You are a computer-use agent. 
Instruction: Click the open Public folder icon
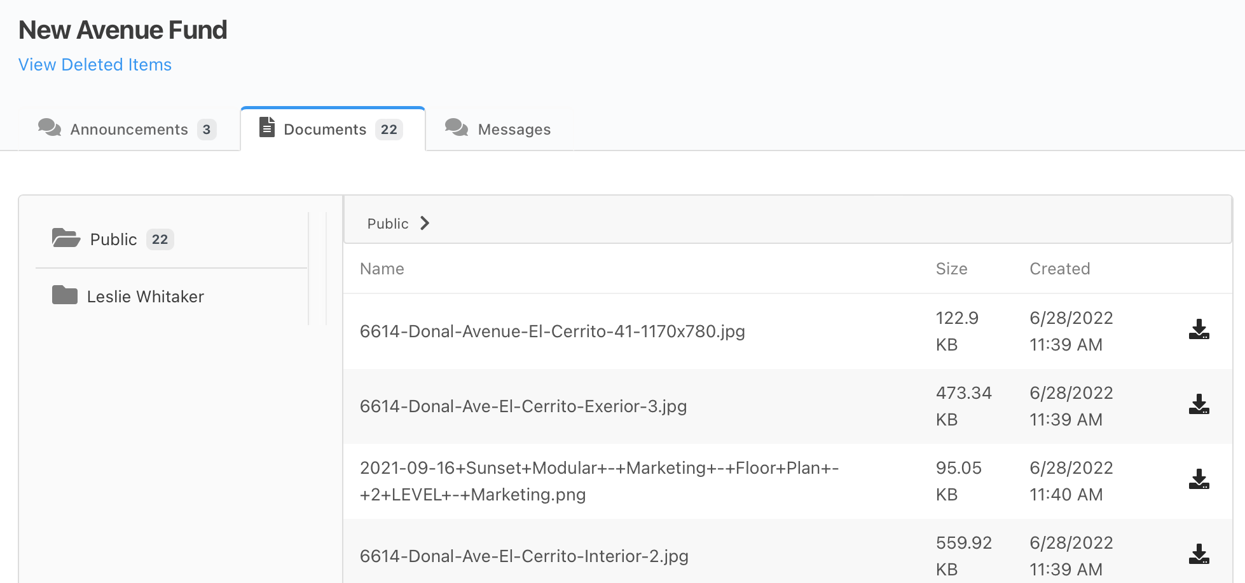coord(65,238)
